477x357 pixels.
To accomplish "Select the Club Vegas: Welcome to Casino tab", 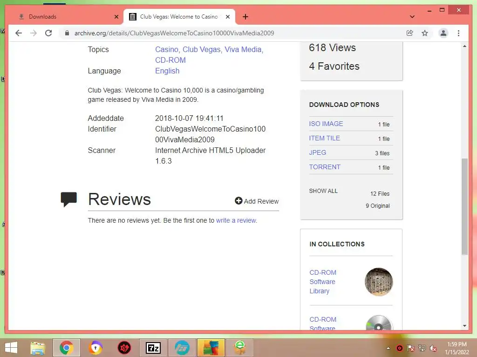I will point(179,17).
